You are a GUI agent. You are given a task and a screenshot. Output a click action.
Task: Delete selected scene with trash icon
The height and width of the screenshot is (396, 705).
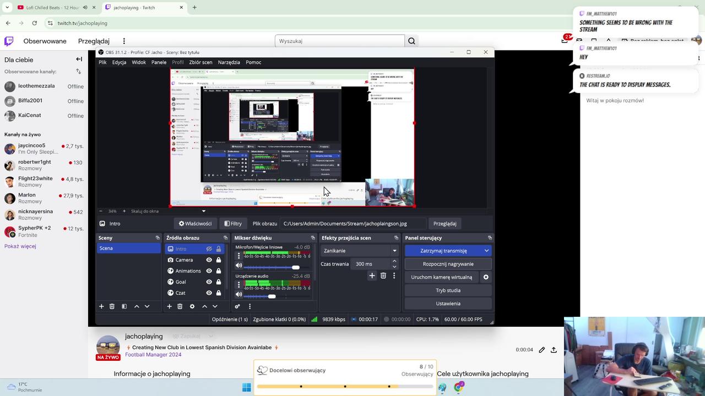(x=112, y=306)
